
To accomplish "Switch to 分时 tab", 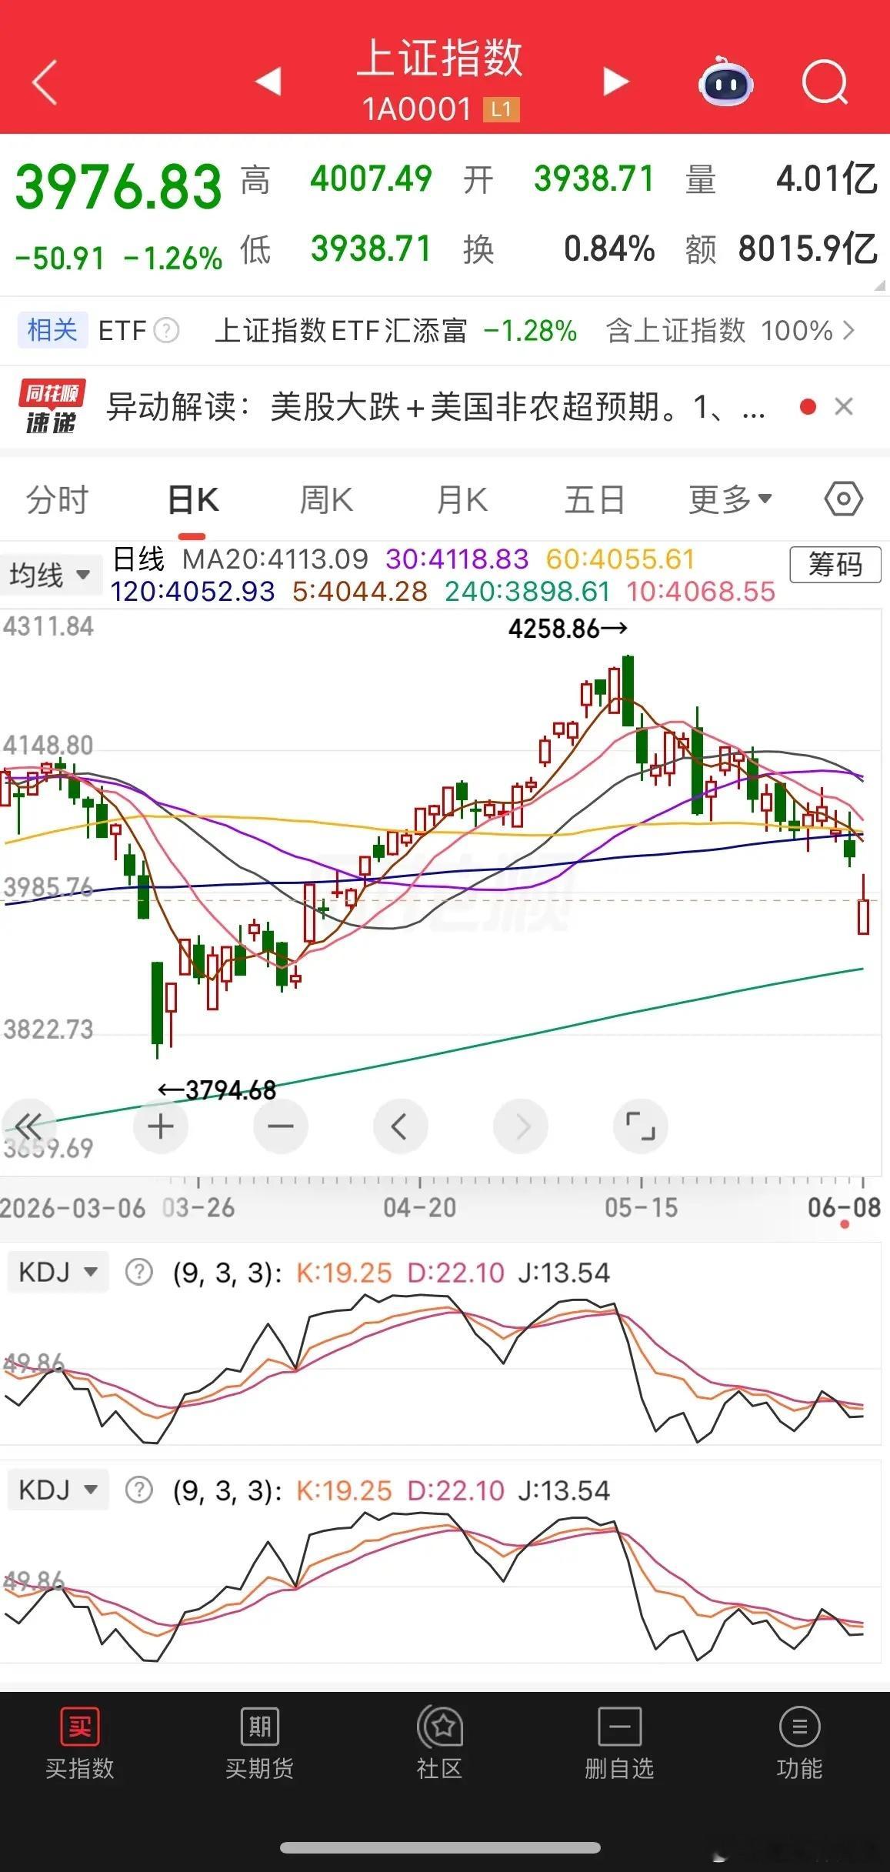I will [x=57, y=500].
